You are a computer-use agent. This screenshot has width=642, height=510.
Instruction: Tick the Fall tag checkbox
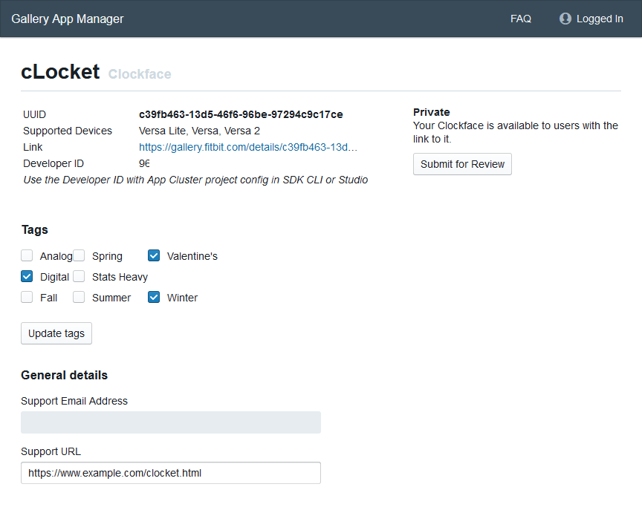click(x=27, y=297)
